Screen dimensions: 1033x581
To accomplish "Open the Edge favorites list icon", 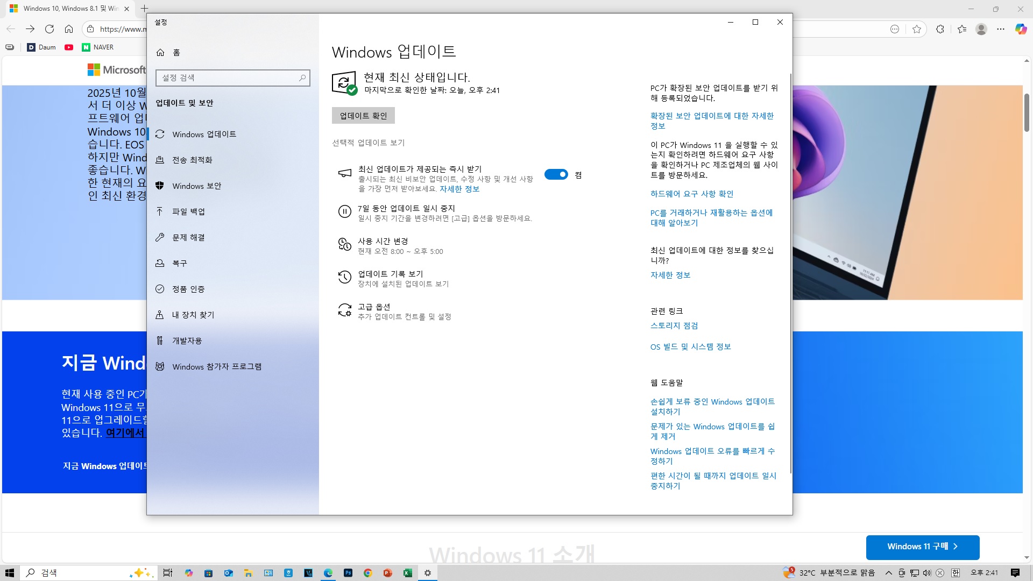I will pos(962,29).
